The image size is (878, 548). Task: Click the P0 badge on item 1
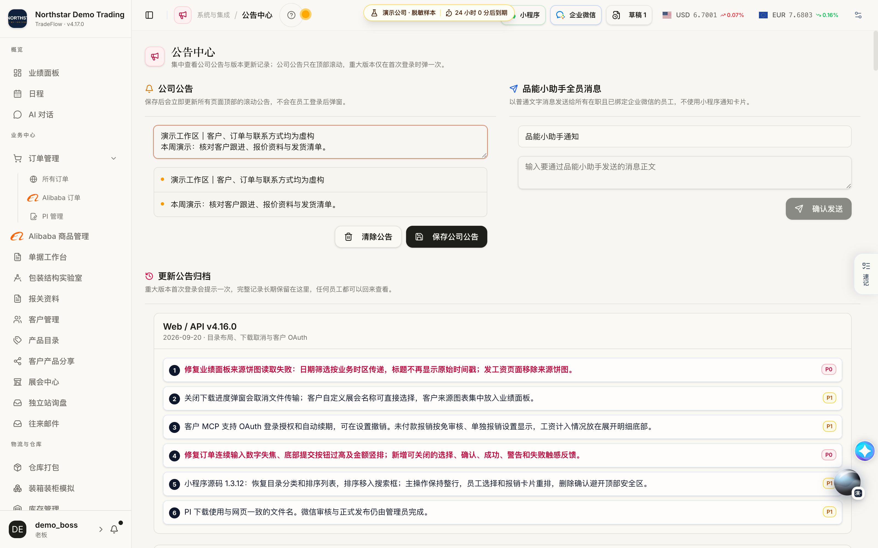pos(829,369)
